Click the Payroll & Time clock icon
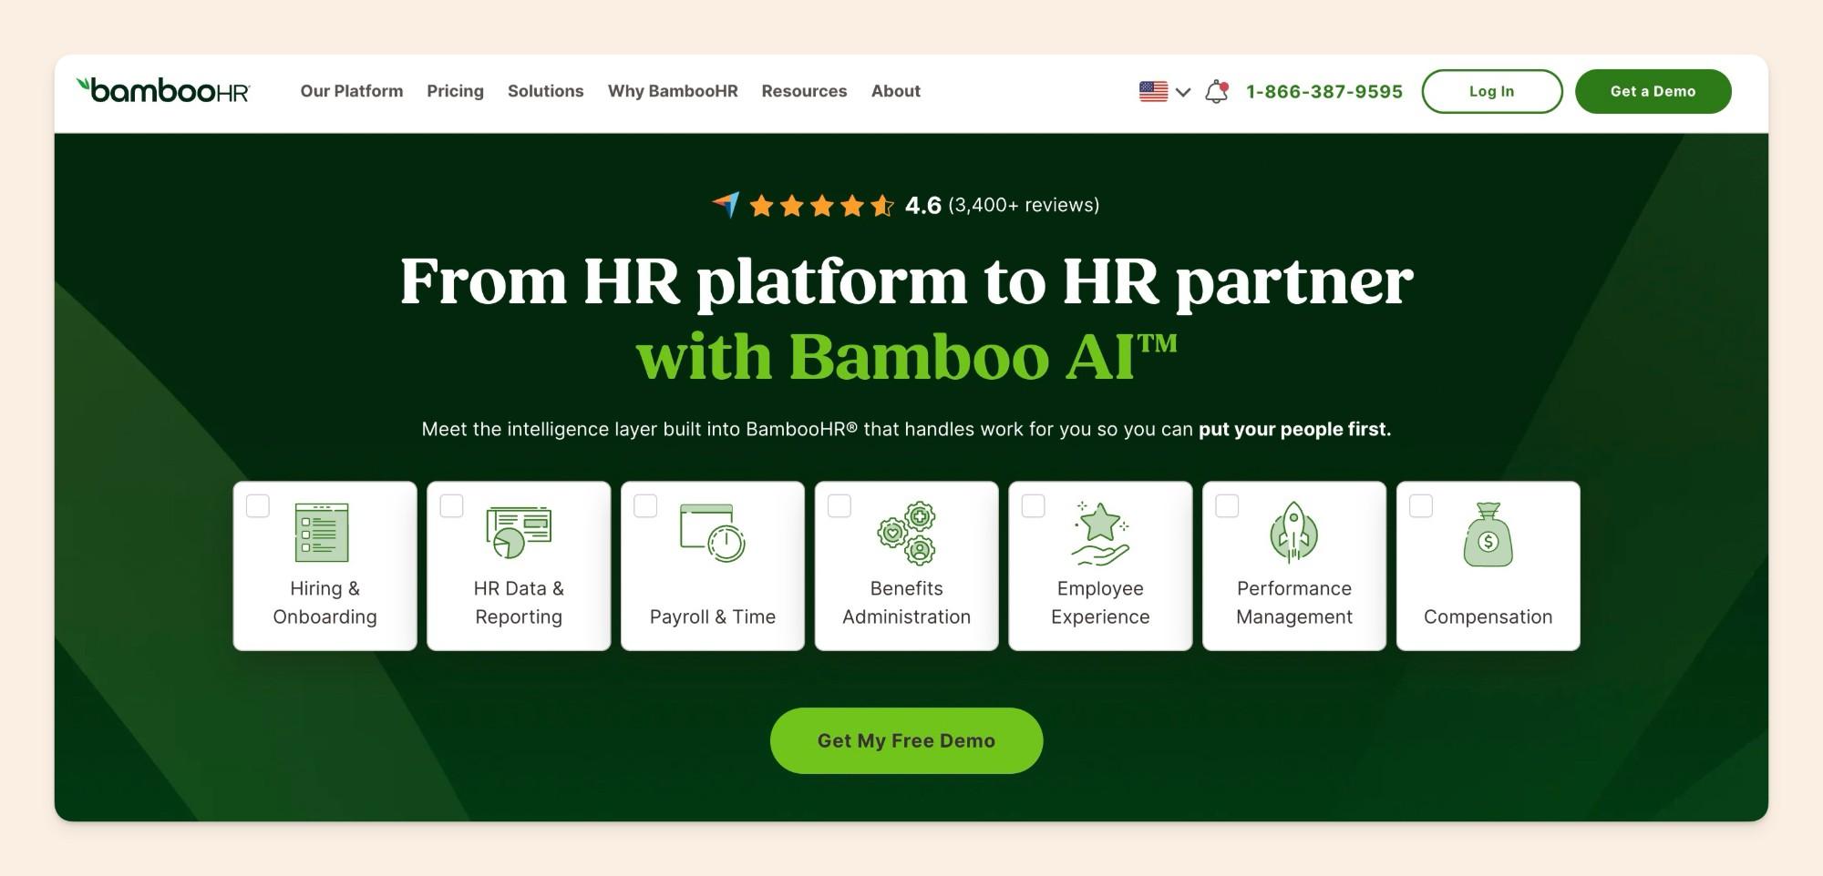The height and width of the screenshot is (876, 1823). pyautogui.click(x=713, y=533)
